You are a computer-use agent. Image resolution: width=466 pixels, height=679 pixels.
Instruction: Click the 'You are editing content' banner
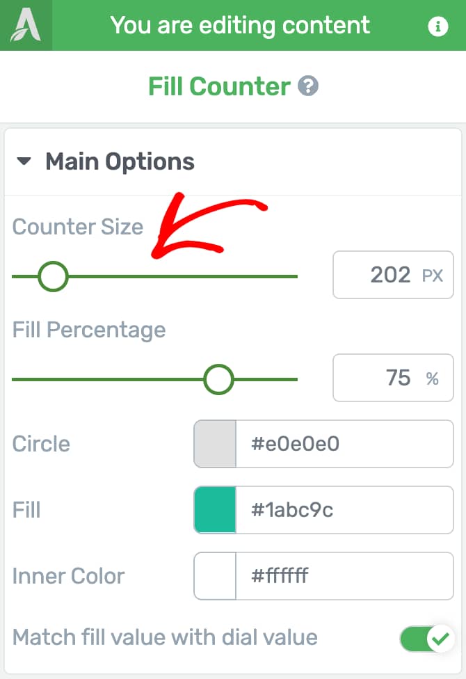(240, 25)
